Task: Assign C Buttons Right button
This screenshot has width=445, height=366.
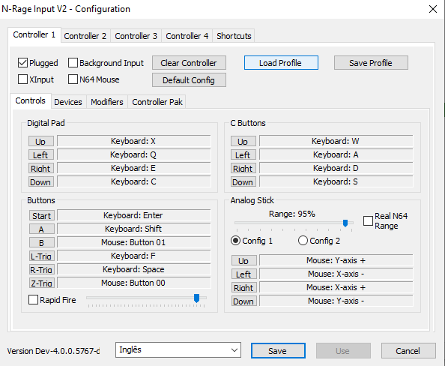Action: (243, 168)
